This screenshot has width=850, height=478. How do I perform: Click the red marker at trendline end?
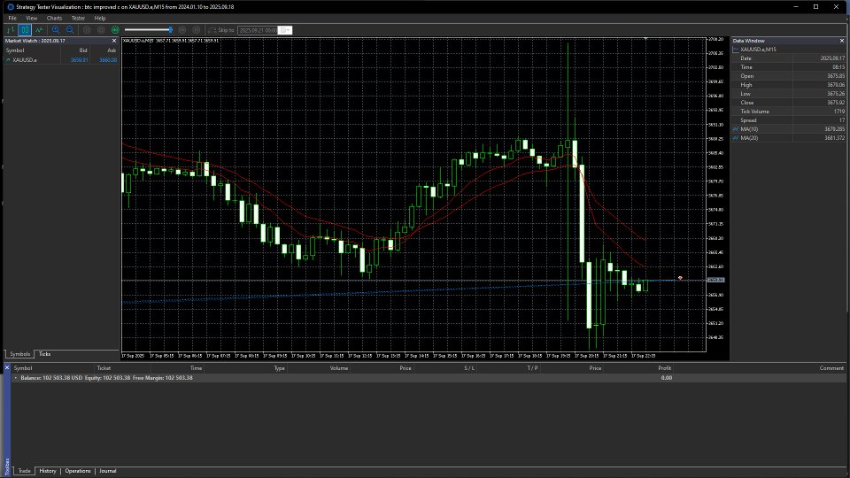(x=680, y=278)
